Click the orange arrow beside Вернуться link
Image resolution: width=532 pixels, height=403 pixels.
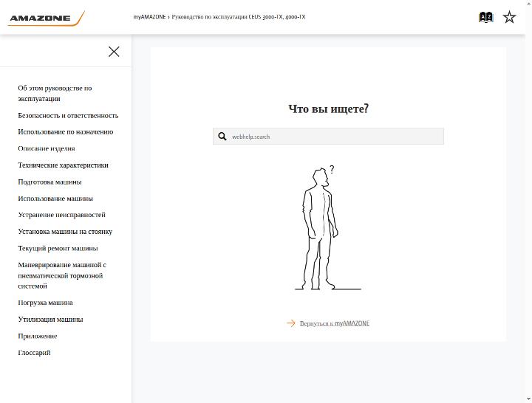coord(291,323)
